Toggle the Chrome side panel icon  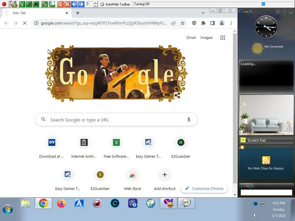213,23
